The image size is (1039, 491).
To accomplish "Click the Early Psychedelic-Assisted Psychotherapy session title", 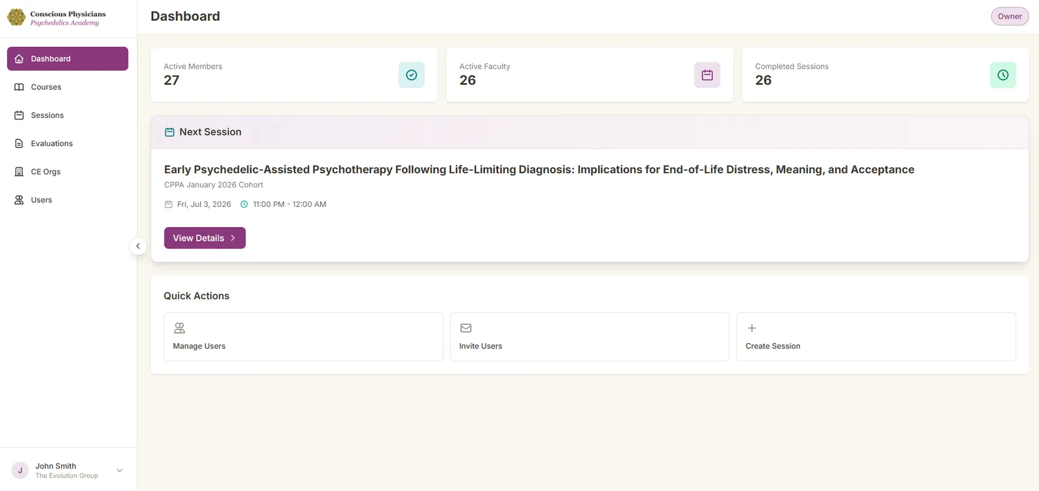I will 539,169.
